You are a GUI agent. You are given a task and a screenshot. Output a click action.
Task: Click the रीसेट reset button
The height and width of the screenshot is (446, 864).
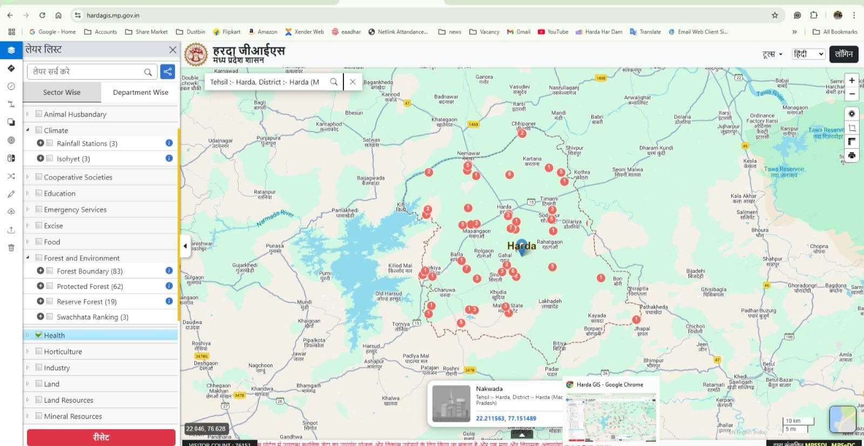(101, 437)
